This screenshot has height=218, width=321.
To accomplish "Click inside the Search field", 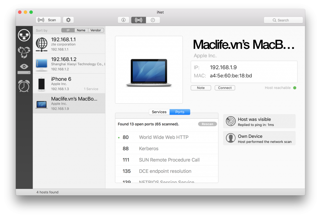I will coord(283,20).
